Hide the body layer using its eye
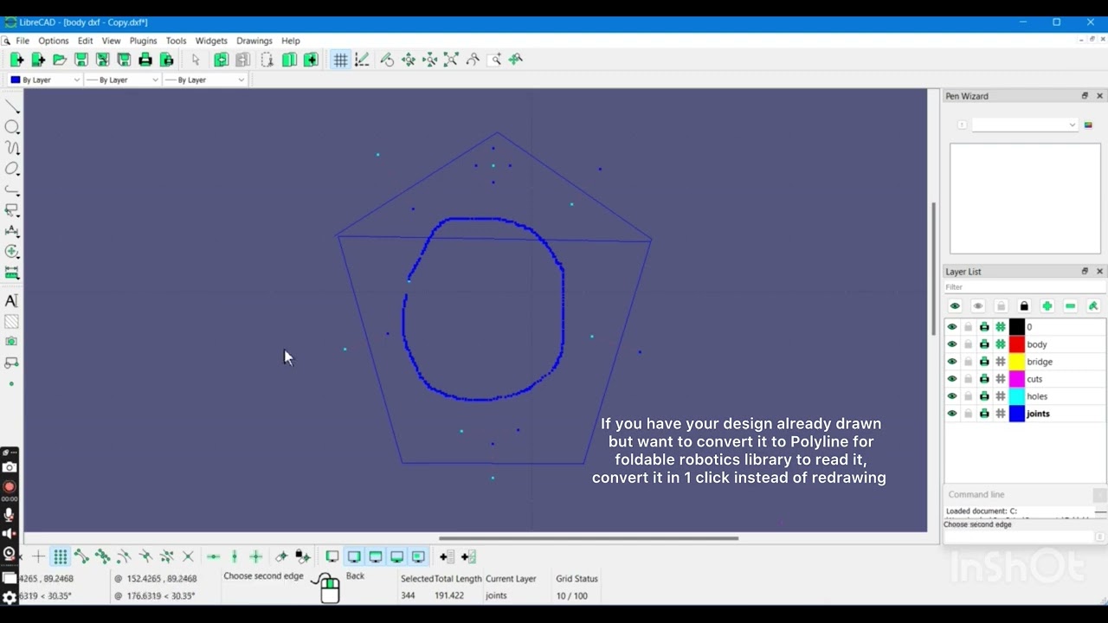 pos(952,344)
